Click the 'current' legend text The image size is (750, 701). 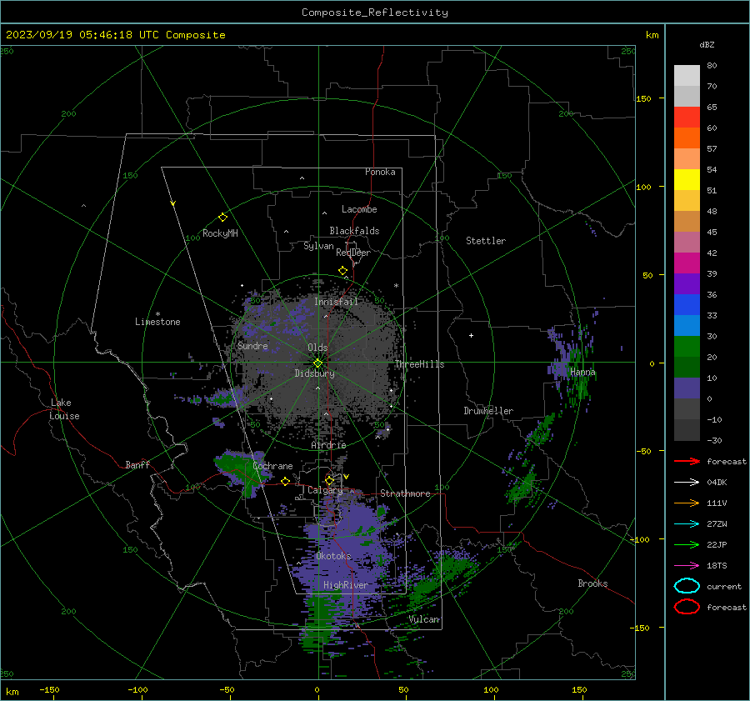(x=724, y=586)
